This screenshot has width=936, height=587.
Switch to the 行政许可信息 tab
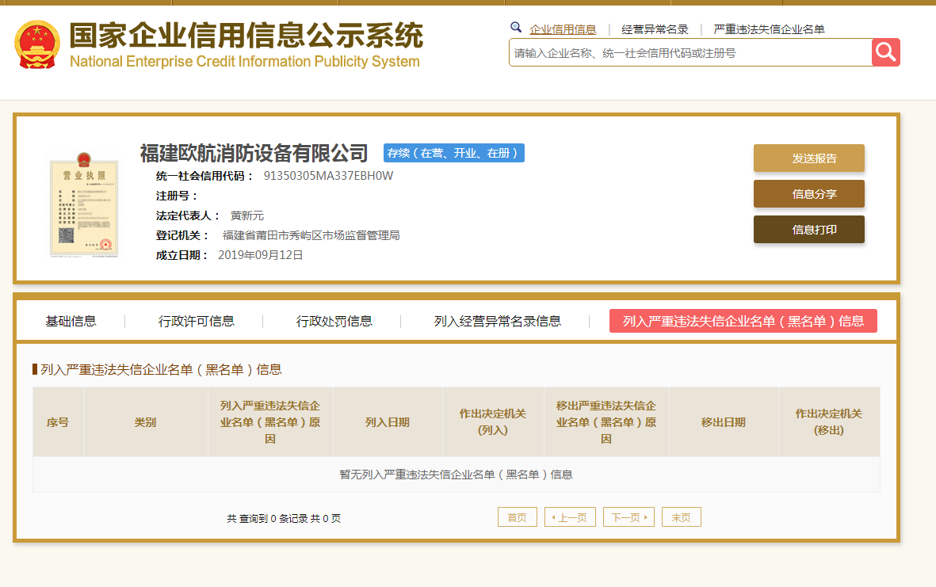(197, 321)
